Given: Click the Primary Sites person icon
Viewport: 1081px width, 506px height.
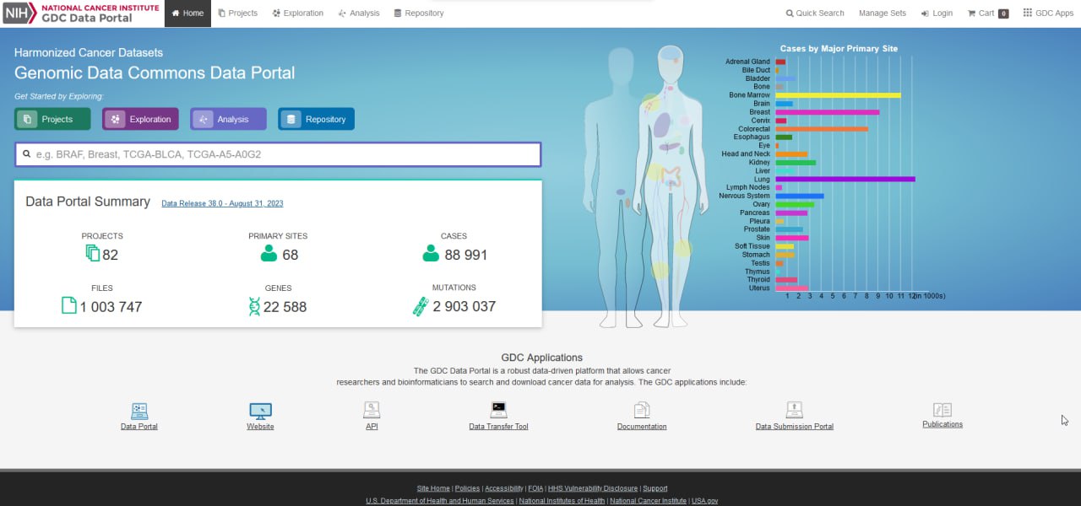Looking at the screenshot, I should coord(269,254).
